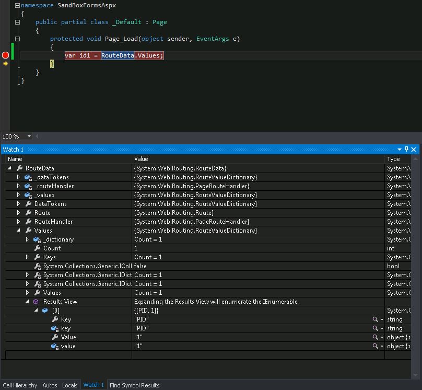Image resolution: width=422 pixels, height=390 pixels.
Task: Click the empty watch row name field
Action: (68, 355)
